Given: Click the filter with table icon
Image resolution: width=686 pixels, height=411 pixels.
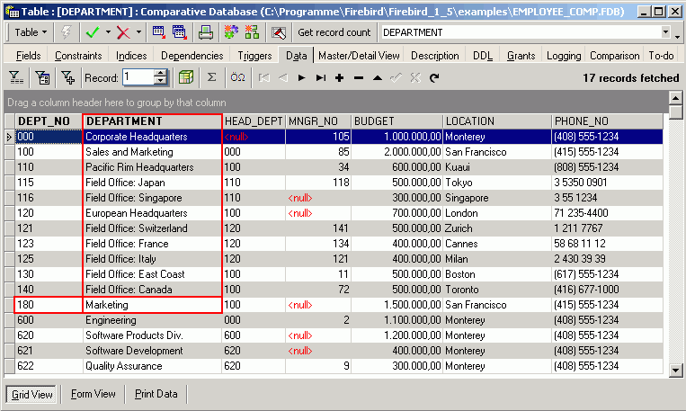Looking at the screenshot, I should pos(42,78).
